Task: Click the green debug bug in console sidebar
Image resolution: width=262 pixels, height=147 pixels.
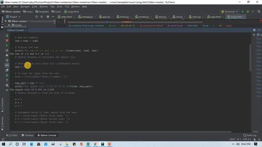Action: click(7, 75)
